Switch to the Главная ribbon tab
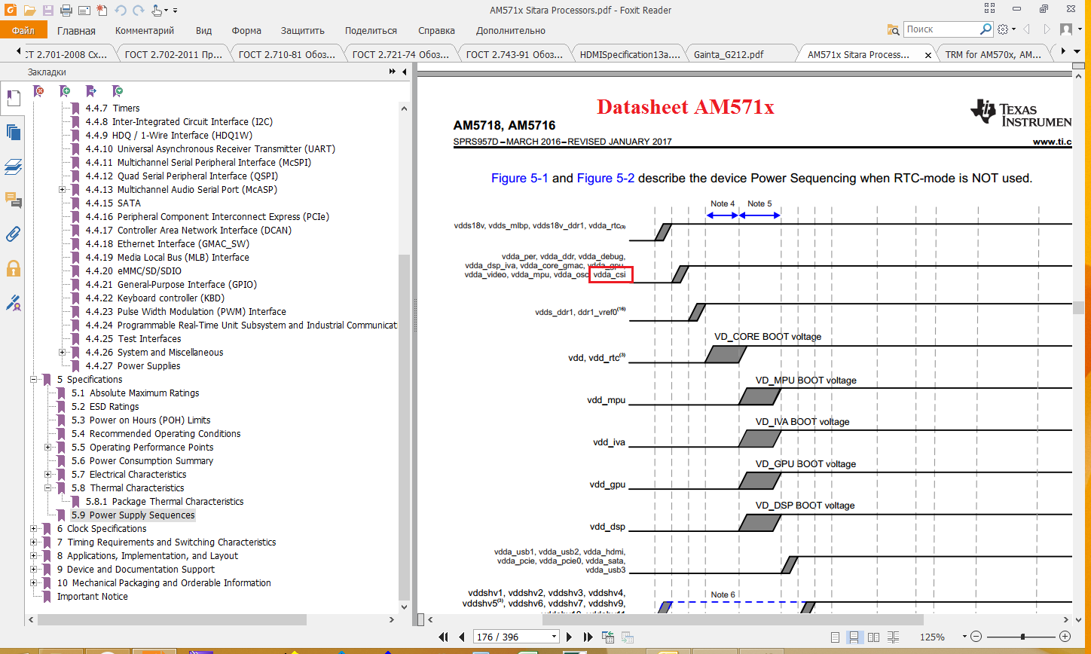The width and height of the screenshot is (1091, 654). 76,31
